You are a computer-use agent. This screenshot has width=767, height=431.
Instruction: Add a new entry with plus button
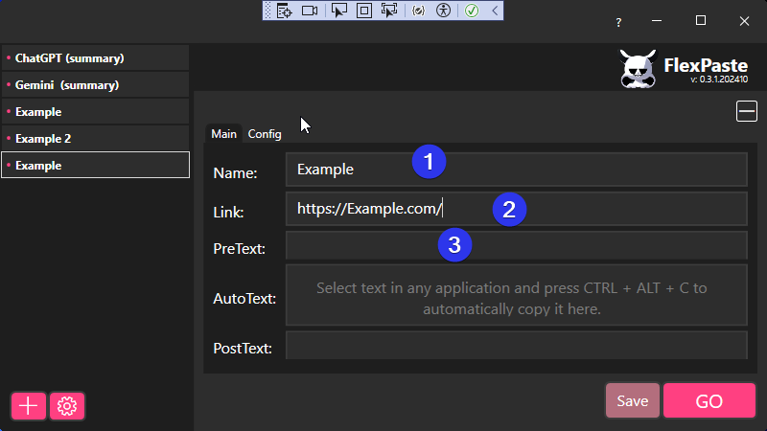click(x=28, y=406)
